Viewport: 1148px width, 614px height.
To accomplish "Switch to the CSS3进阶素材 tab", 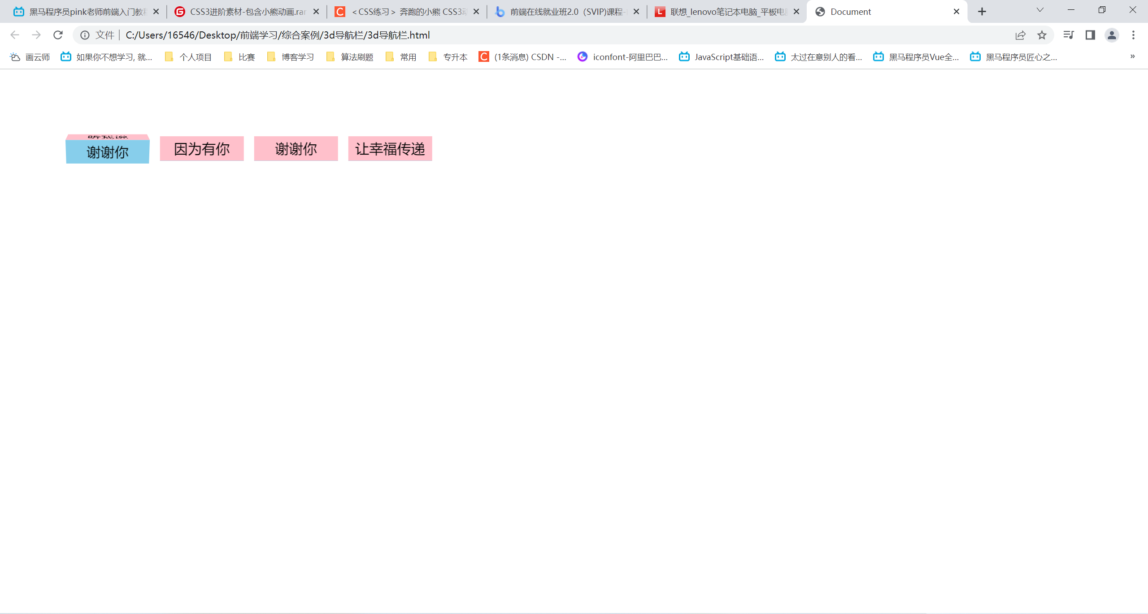I will click(242, 12).
